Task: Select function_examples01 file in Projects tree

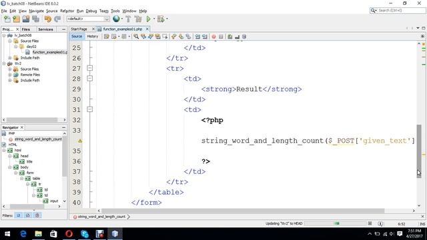Action: coord(46,52)
